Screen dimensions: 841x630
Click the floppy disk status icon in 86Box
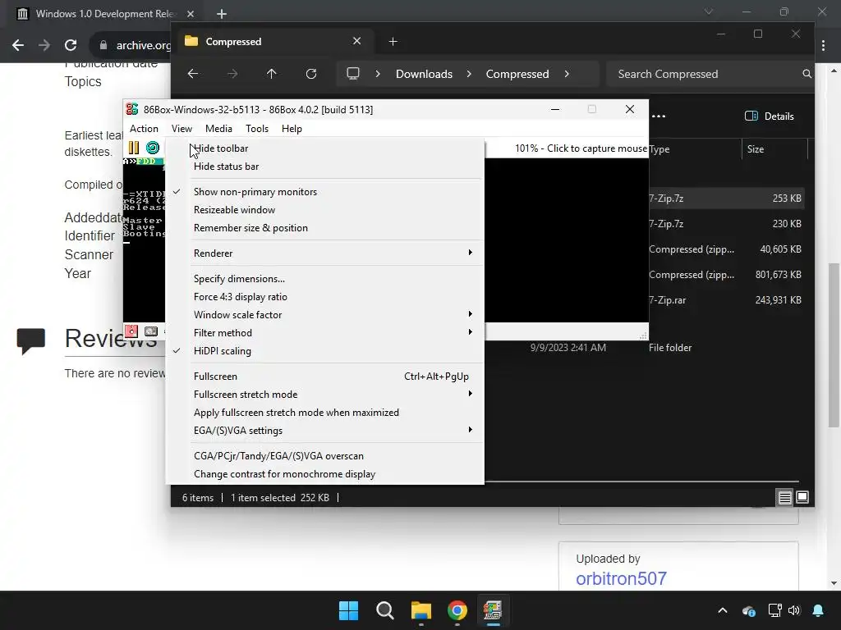[x=131, y=331]
